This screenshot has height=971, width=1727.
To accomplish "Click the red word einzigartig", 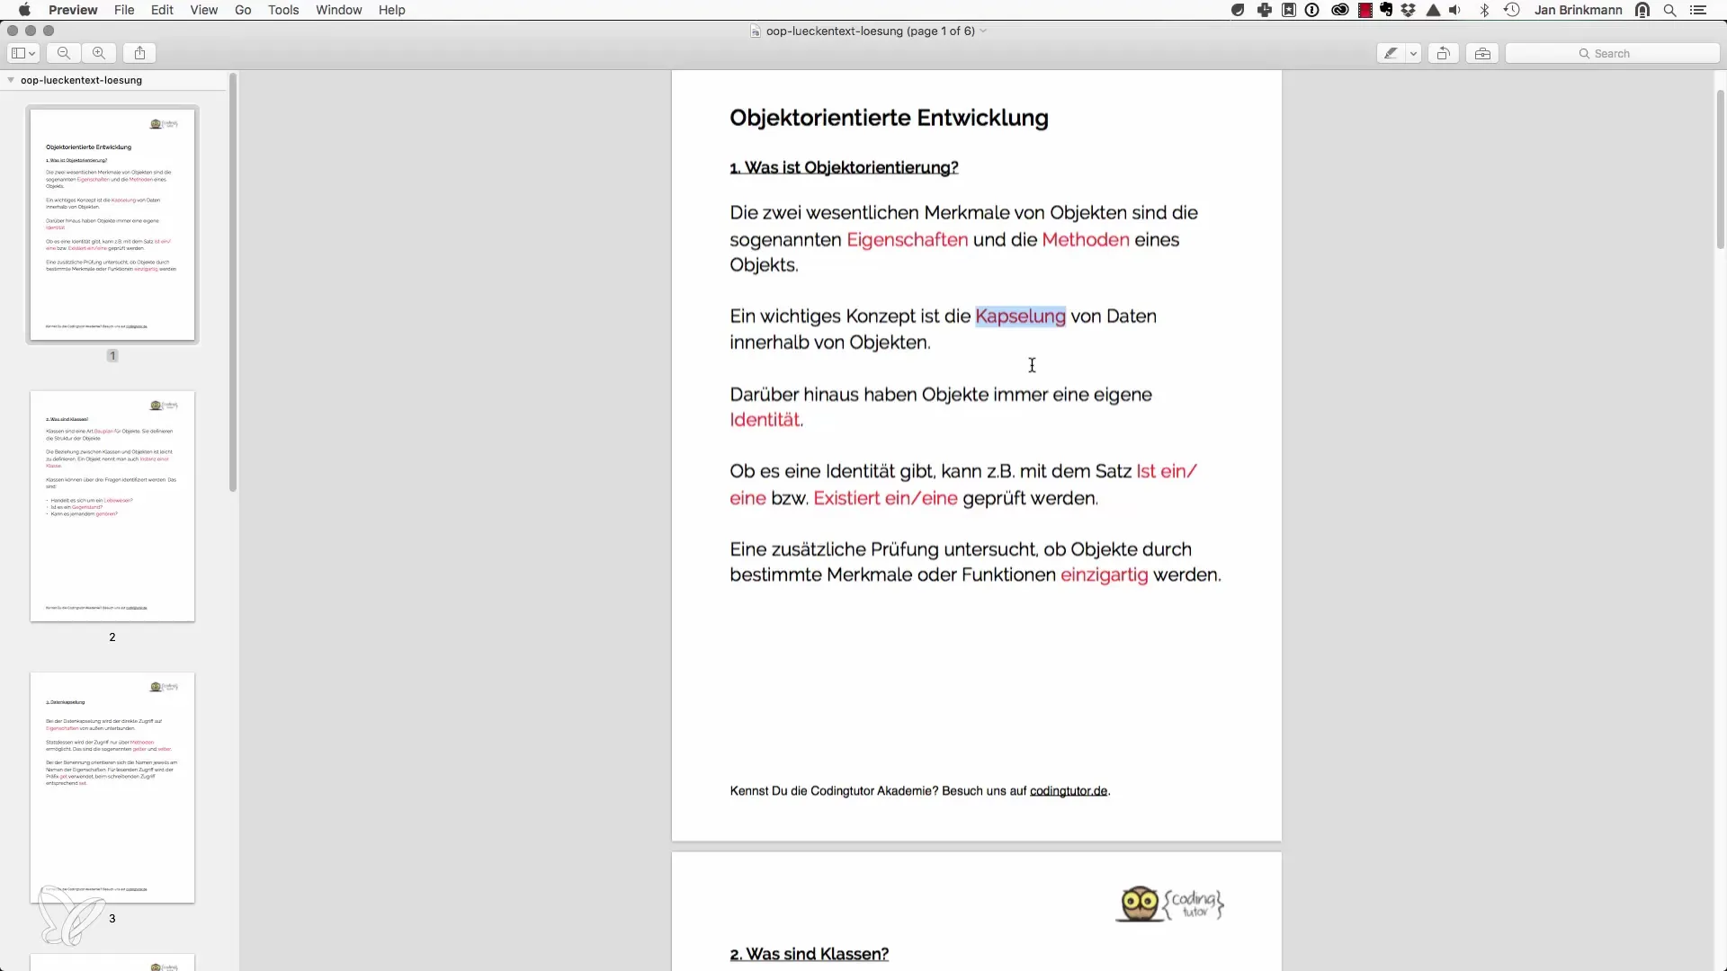I will tap(1104, 575).
